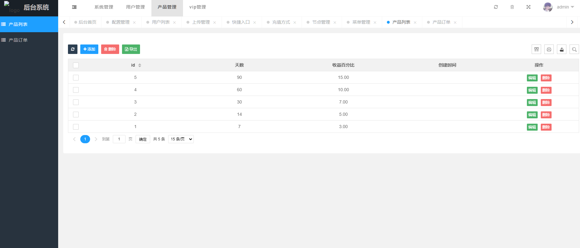Open the table search magnifier icon

coord(574,49)
